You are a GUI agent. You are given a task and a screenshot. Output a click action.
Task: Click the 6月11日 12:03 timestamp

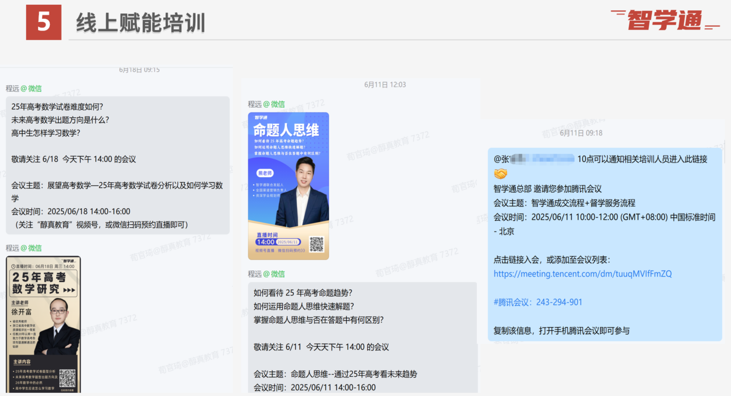pos(385,85)
